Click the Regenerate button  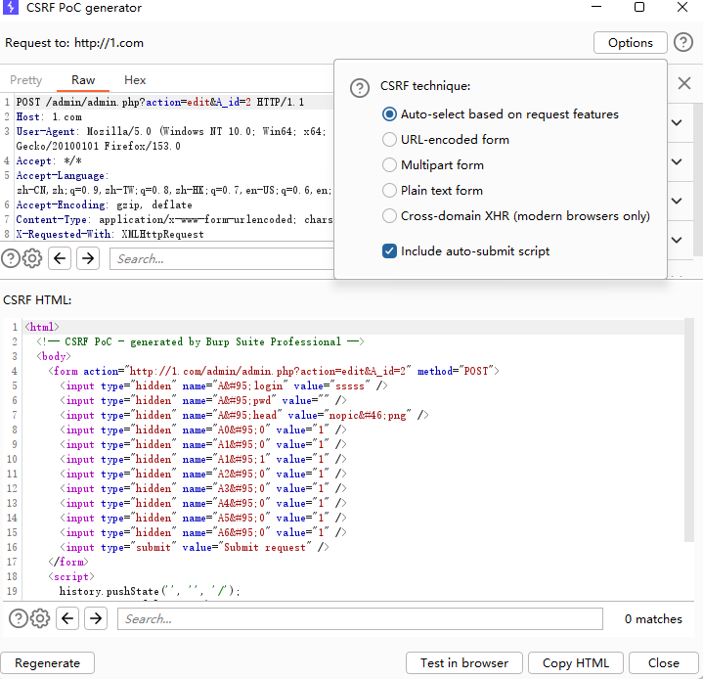tap(48, 662)
